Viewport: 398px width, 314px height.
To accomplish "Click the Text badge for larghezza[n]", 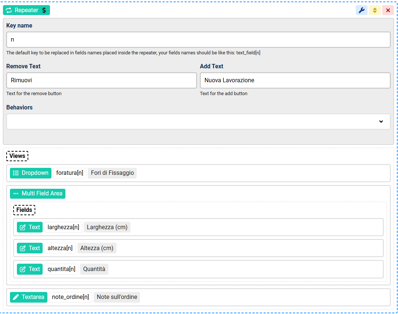I will 30,227.
